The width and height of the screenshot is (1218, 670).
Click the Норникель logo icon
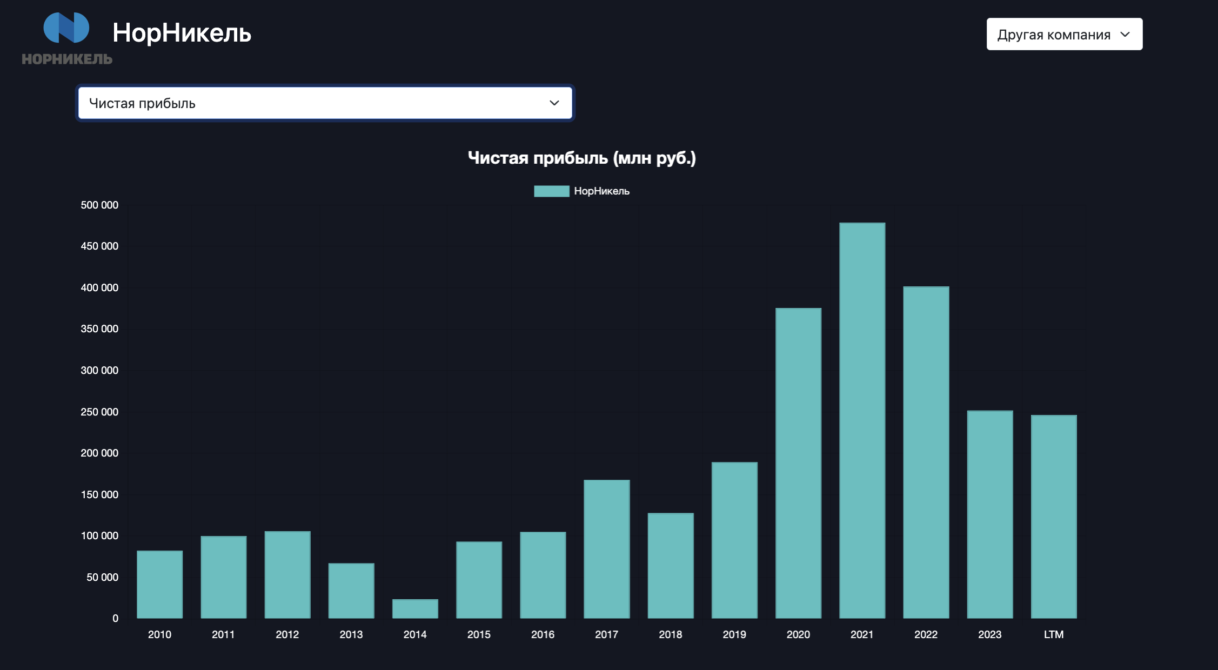click(66, 38)
